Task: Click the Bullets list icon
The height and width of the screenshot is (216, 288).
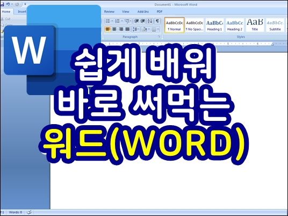Action: pos(108,21)
